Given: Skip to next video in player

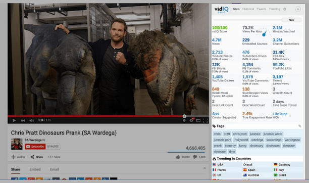Looking at the screenshot, I should click(x=23, y=120).
